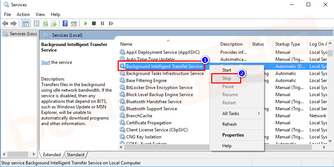Switch to the Standard tab
This screenshot has height=167, width=334.
coord(75,155)
